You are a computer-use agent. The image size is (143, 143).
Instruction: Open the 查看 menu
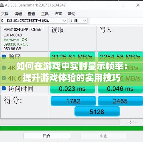[x=31, y=14]
